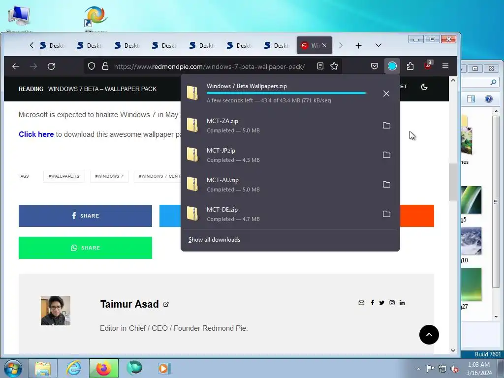Open the MCT-AU.zip download entry

point(280,185)
